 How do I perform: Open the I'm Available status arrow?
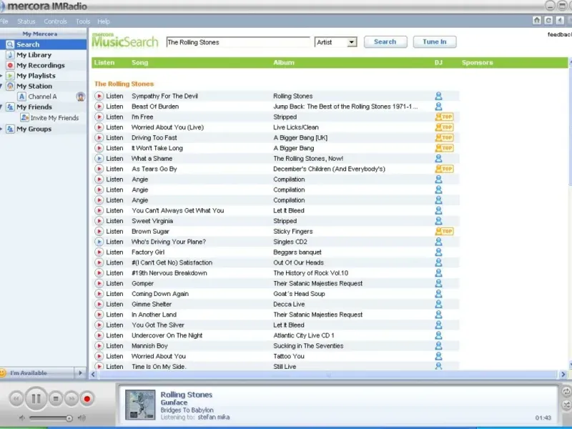(x=80, y=373)
